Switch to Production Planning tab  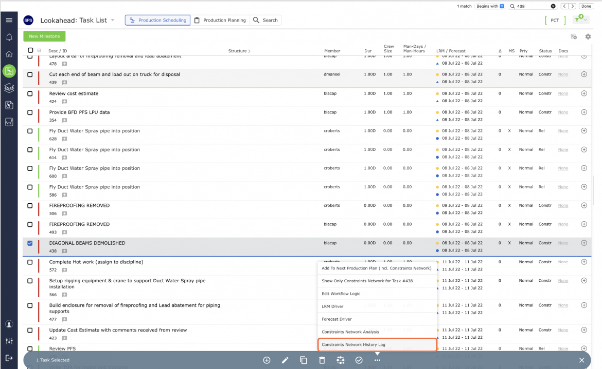point(220,21)
